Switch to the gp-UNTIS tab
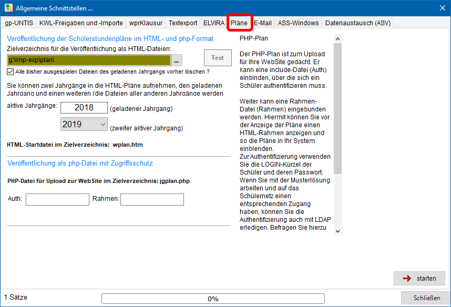Viewport: 451px width, 307px height. click(x=18, y=23)
